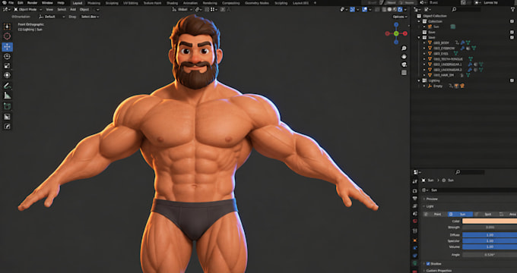This screenshot has width=517, height=273.
Task: Adjust the Diffuse slider
Action: tap(490, 235)
